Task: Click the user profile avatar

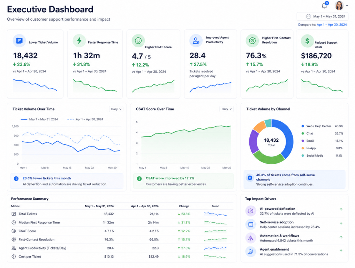Action: [x=339, y=5]
